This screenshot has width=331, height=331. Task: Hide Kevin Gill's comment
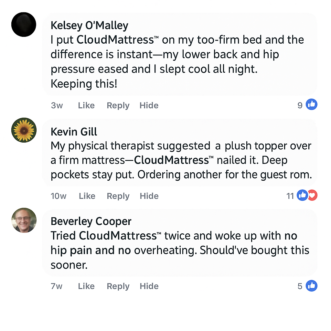(149, 196)
